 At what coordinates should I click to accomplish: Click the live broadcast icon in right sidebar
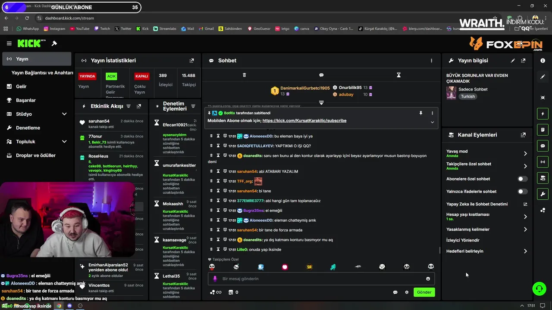(x=543, y=162)
